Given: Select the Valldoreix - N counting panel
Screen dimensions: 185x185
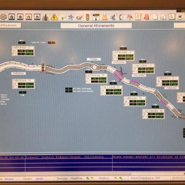Looking at the screenshot, I should point(135,101).
